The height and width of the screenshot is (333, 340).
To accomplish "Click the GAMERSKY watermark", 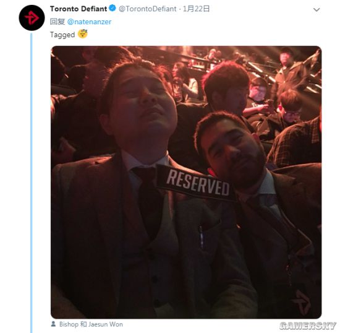I will pos(307,326).
